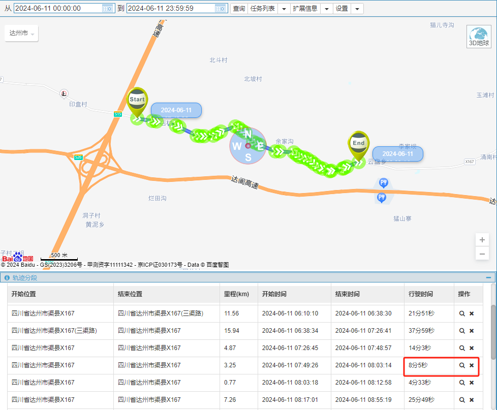Click the 任务列表 button
Image resolution: width=497 pixels, height=410 pixels.
pyautogui.click(x=263, y=9)
